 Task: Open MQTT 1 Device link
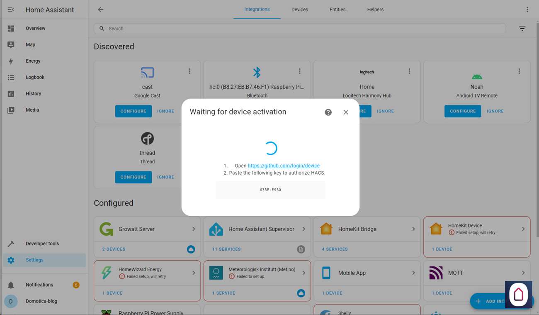(x=442, y=293)
